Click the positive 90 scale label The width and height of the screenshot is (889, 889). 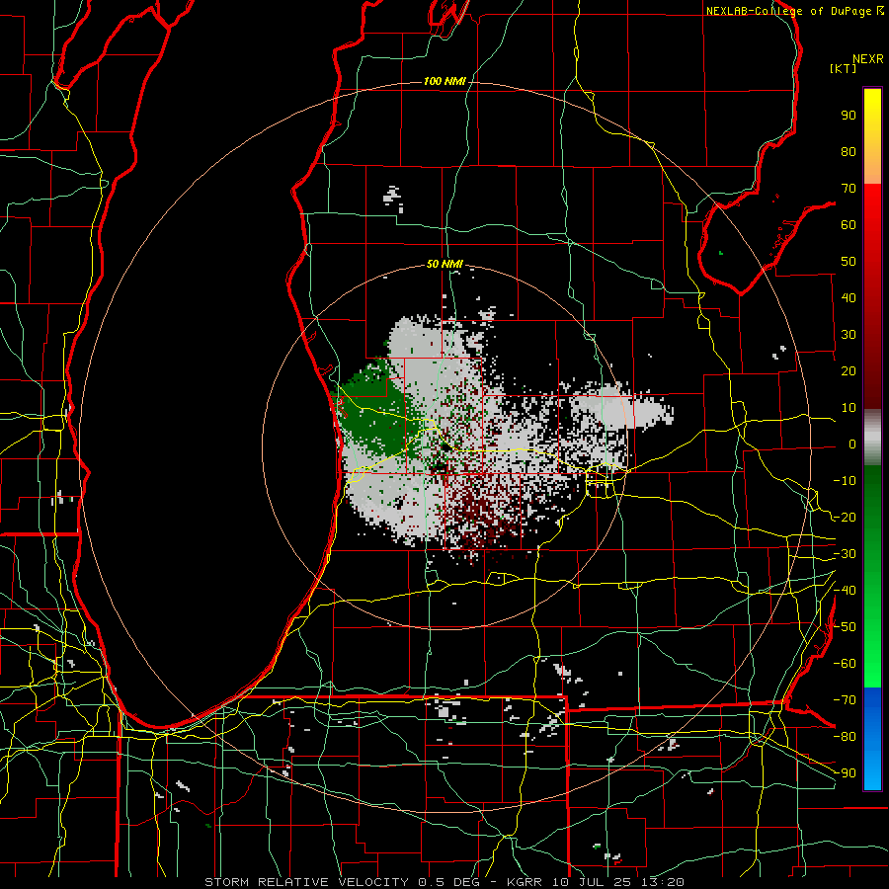(x=849, y=116)
